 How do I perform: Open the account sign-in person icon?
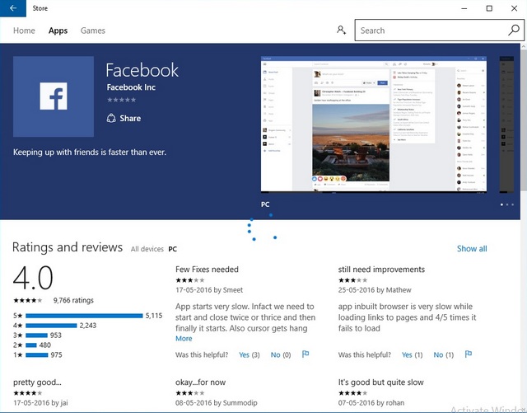click(x=341, y=31)
